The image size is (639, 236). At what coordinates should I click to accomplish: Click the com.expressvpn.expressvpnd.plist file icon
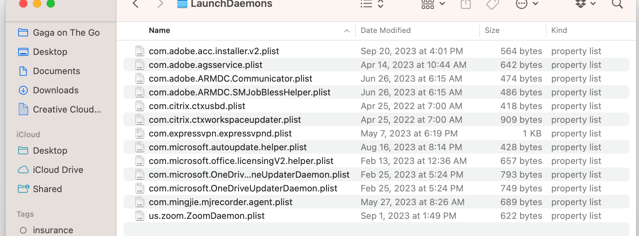(x=140, y=133)
